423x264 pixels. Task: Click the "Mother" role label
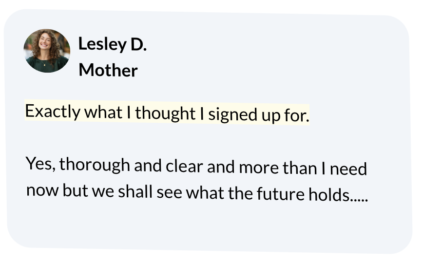(108, 71)
